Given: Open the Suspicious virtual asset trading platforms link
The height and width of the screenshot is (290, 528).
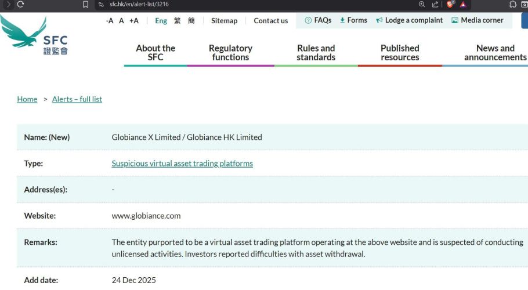Looking at the screenshot, I should (182, 164).
